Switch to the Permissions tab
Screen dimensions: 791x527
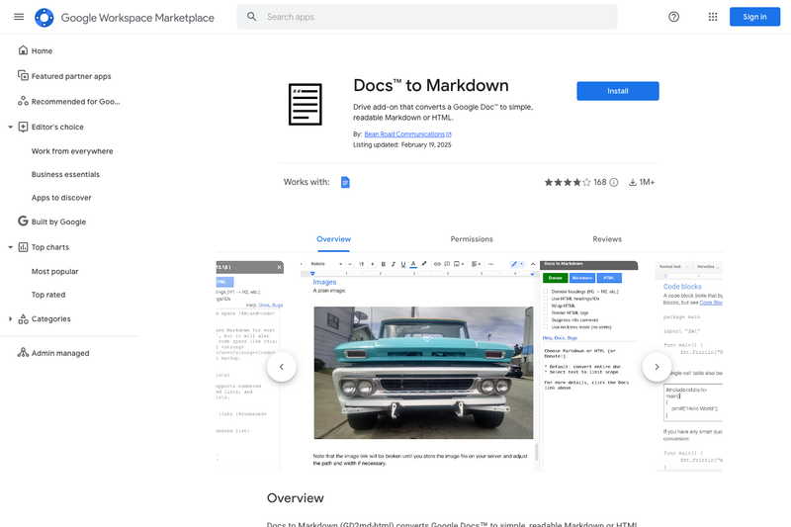(x=472, y=239)
